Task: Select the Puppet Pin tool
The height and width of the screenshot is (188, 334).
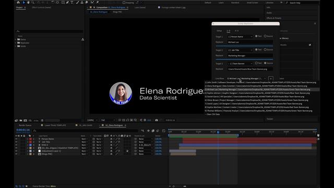Action: click(x=98, y=3)
